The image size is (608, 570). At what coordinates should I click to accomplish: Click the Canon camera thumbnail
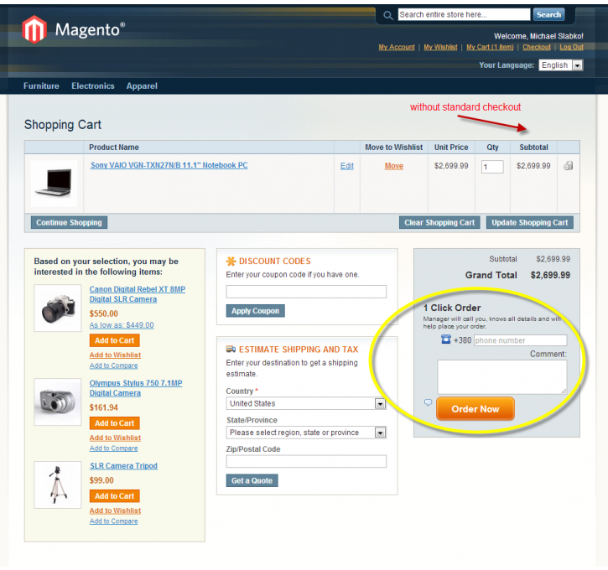tap(57, 308)
